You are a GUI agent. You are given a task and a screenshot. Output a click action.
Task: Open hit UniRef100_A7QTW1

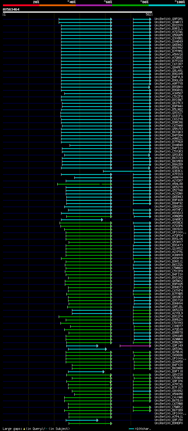coord(169,32)
